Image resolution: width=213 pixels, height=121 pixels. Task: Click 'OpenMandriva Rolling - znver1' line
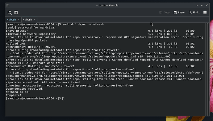[x=31, y=47]
